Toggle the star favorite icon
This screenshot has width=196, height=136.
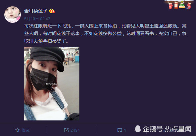[x=17, y=130]
